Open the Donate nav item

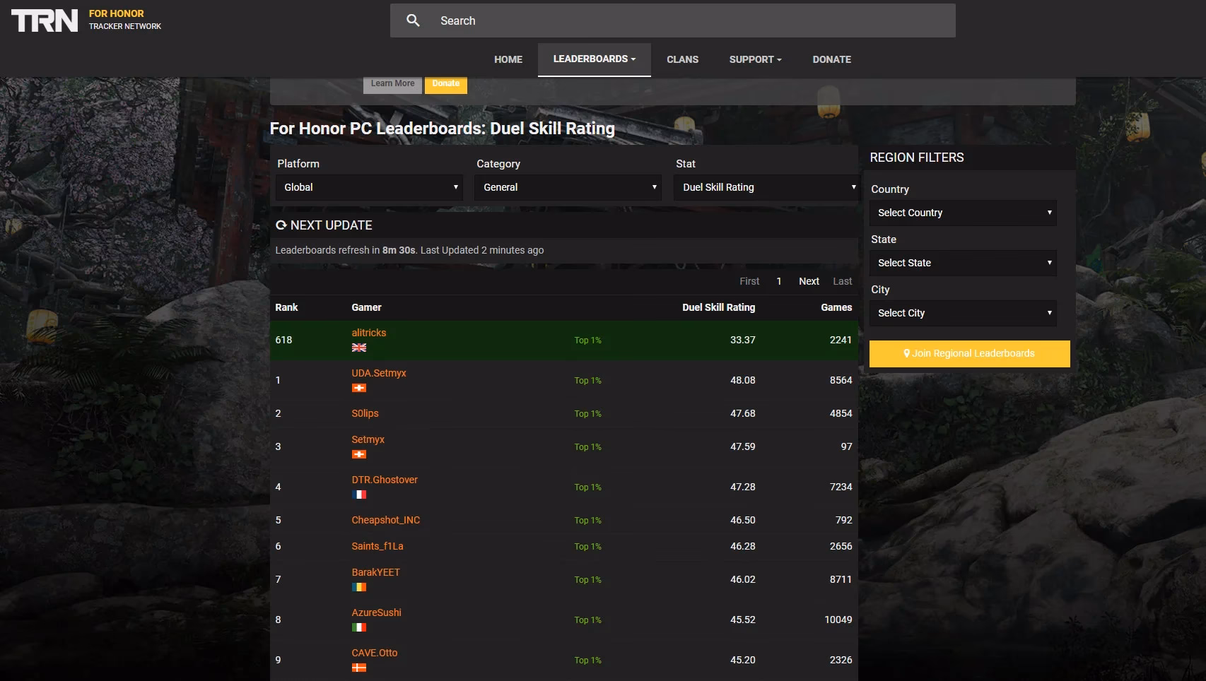[831, 59]
